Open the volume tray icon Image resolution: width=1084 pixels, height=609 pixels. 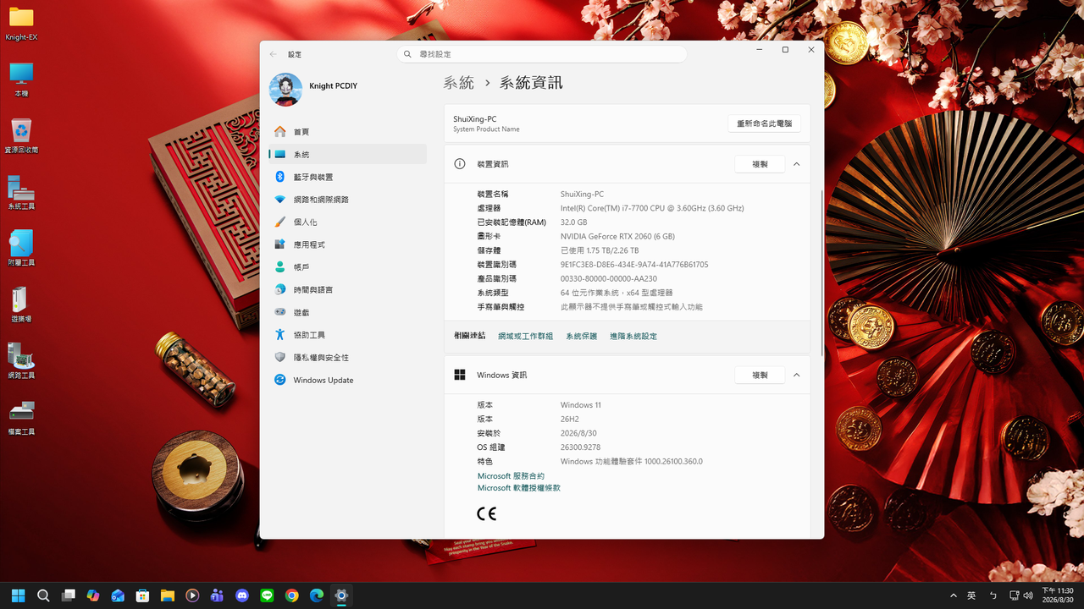point(1028,595)
